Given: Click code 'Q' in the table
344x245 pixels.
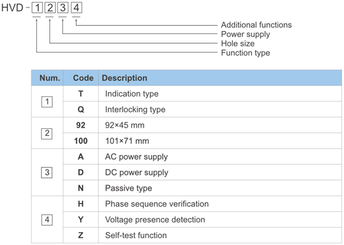Looking at the screenshot, I should pos(81,109).
